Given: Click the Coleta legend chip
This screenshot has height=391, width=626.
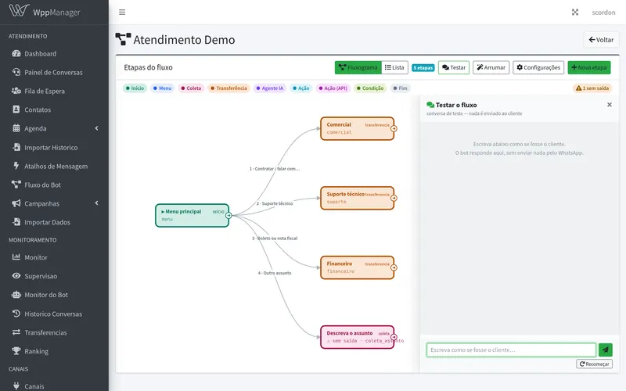Looking at the screenshot, I should (191, 88).
